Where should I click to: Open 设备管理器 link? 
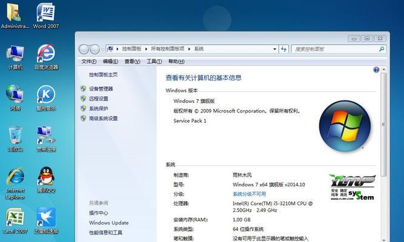pyautogui.click(x=101, y=89)
